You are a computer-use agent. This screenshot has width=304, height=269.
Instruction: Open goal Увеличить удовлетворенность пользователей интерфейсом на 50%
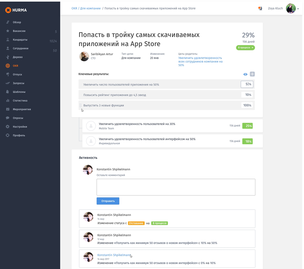click(x=147, y=139)
